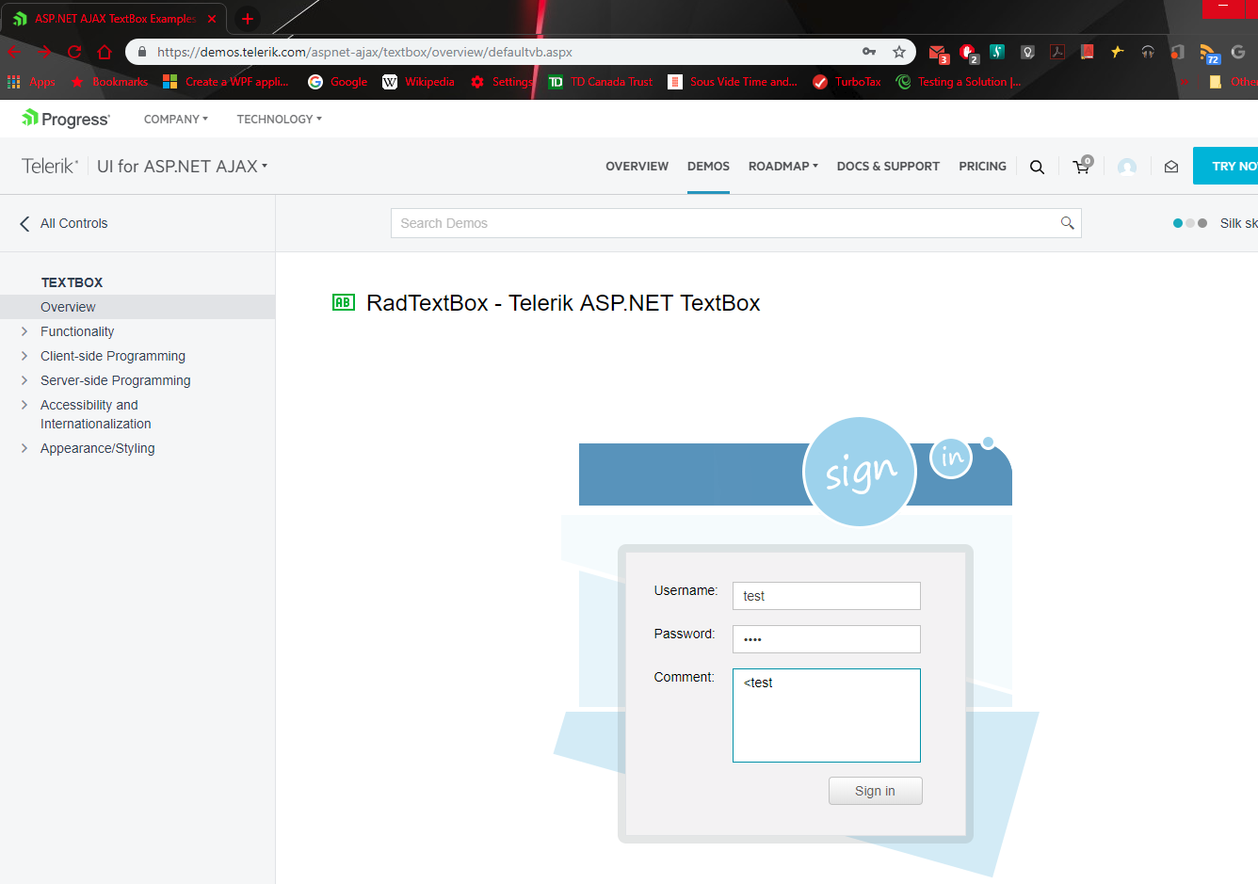
Task: Open the Settings bookmark
Action: click(502, 82)
